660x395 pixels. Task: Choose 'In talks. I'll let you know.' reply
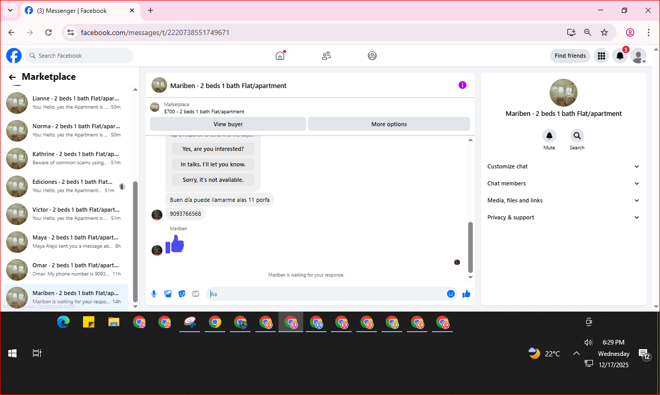click(x=213, y=164)
